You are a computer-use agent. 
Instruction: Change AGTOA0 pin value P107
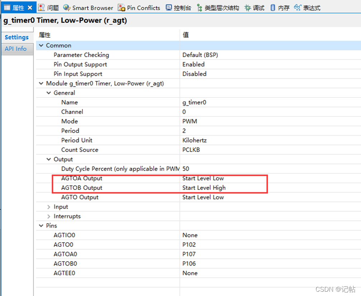[x=189, y=254]
